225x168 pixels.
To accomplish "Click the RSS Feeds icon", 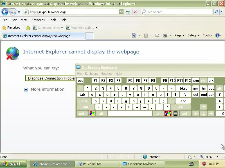I will pyautogui.click(x=146, y=35).
